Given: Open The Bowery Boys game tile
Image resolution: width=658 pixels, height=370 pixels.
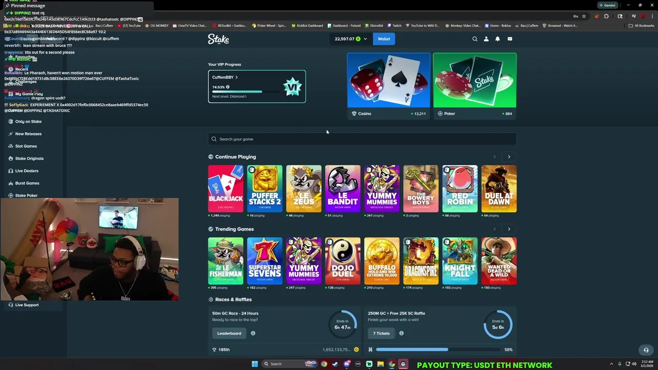Looking at the screenshot, I should [x=421, y=189].
